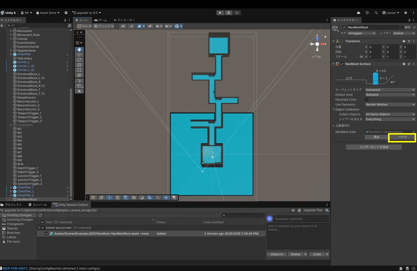Image resolution: width=417 pixels, height=271 pixels.
Task: Select MazeDirector in the hierarchy
Action: coord(26,98)
